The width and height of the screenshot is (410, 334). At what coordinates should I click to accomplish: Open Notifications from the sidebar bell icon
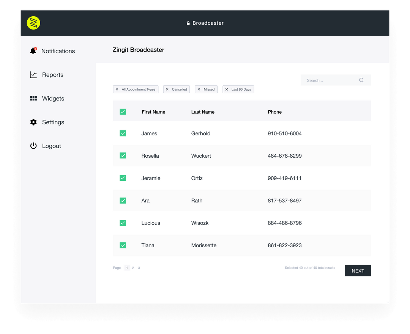[x=33, y=51]
